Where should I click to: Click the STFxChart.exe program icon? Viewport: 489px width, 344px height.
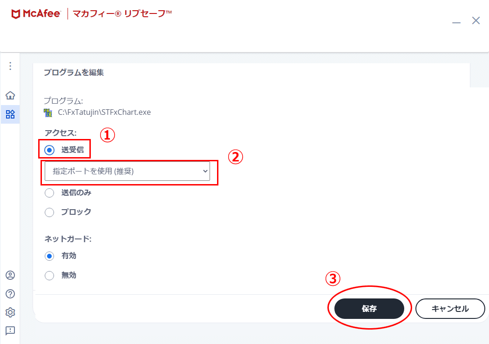pos(48,112)
